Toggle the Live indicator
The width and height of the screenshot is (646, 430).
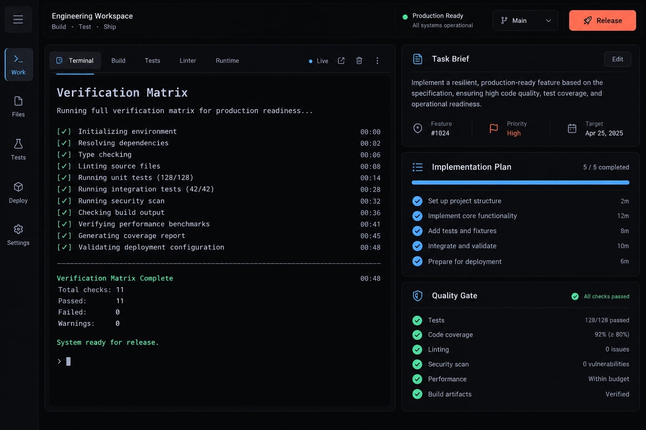[318, 61]
